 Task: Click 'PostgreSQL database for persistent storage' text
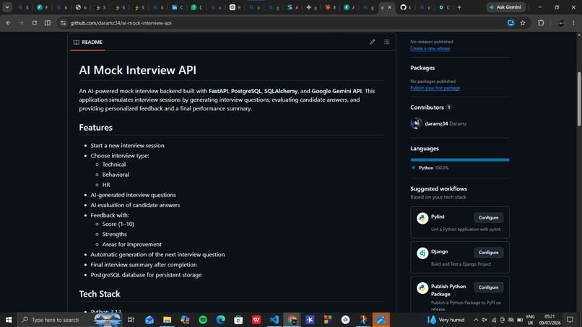(x=146, y=275)
